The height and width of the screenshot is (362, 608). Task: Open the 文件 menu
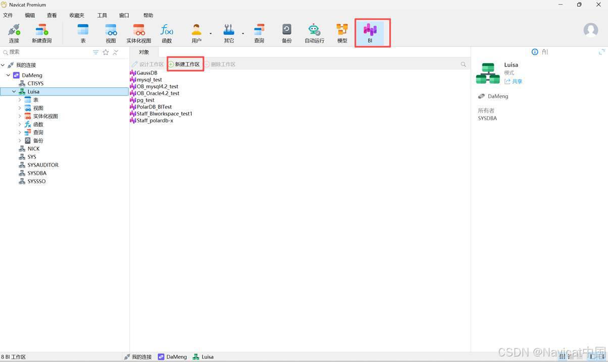point(8,15)
